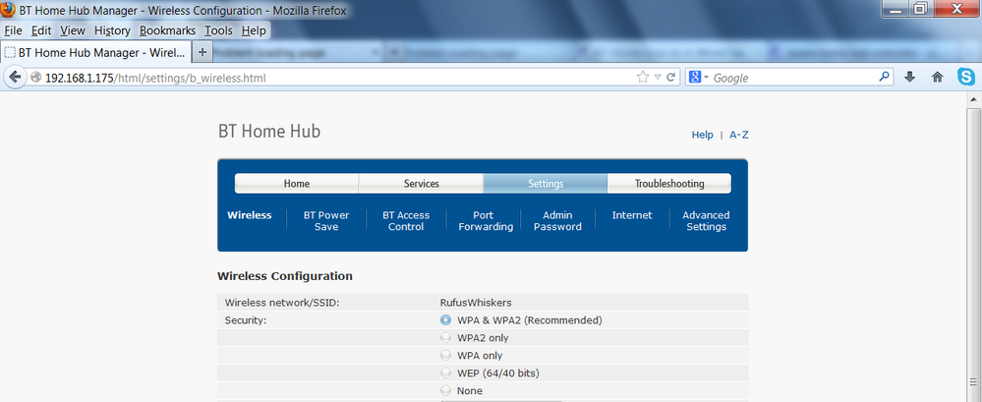Open the Tools menu
Viewport: 982px width, 402px height.
(x=218, y=30)
